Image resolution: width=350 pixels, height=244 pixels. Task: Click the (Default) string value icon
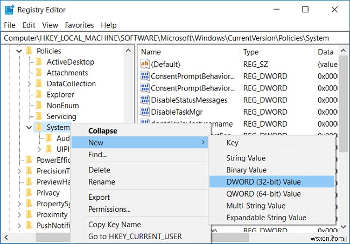[144, 64]
